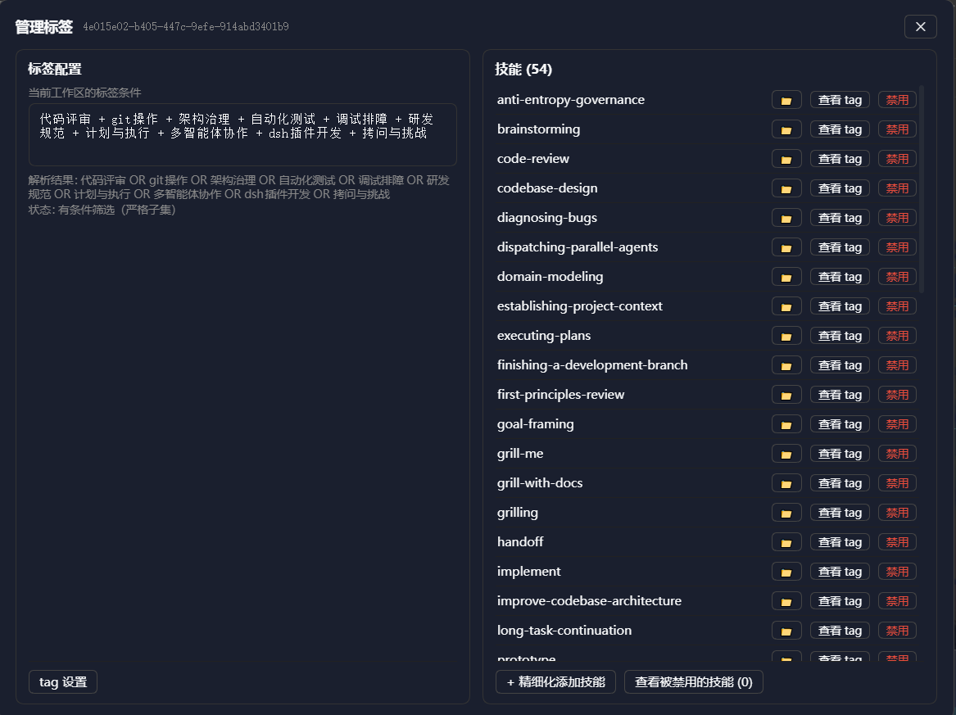The image size is (956, 715).
Task: View tags of diagnosing-bugs skill
Action: coord(840,218)
